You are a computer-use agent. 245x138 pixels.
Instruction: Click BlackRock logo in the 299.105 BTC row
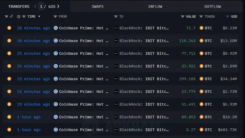(116, 79)
